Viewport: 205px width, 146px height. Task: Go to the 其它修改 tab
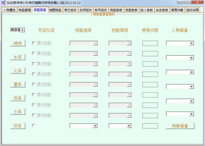point(70,10)
